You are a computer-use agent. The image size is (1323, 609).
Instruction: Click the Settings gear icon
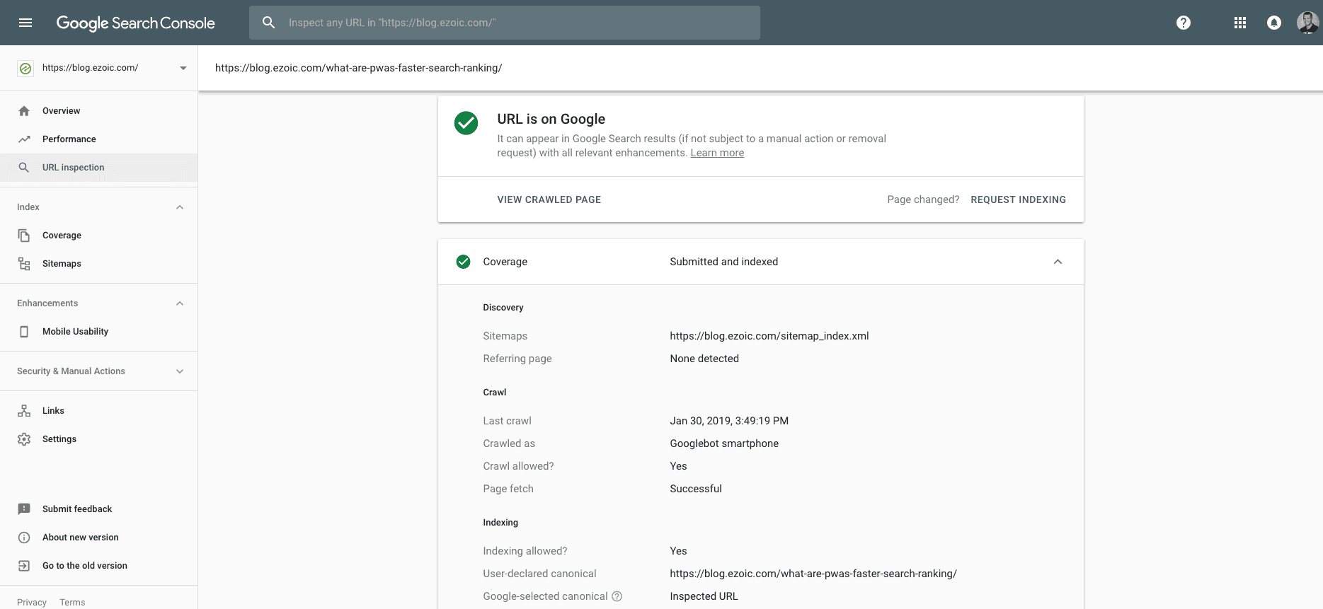click(24, 439)
